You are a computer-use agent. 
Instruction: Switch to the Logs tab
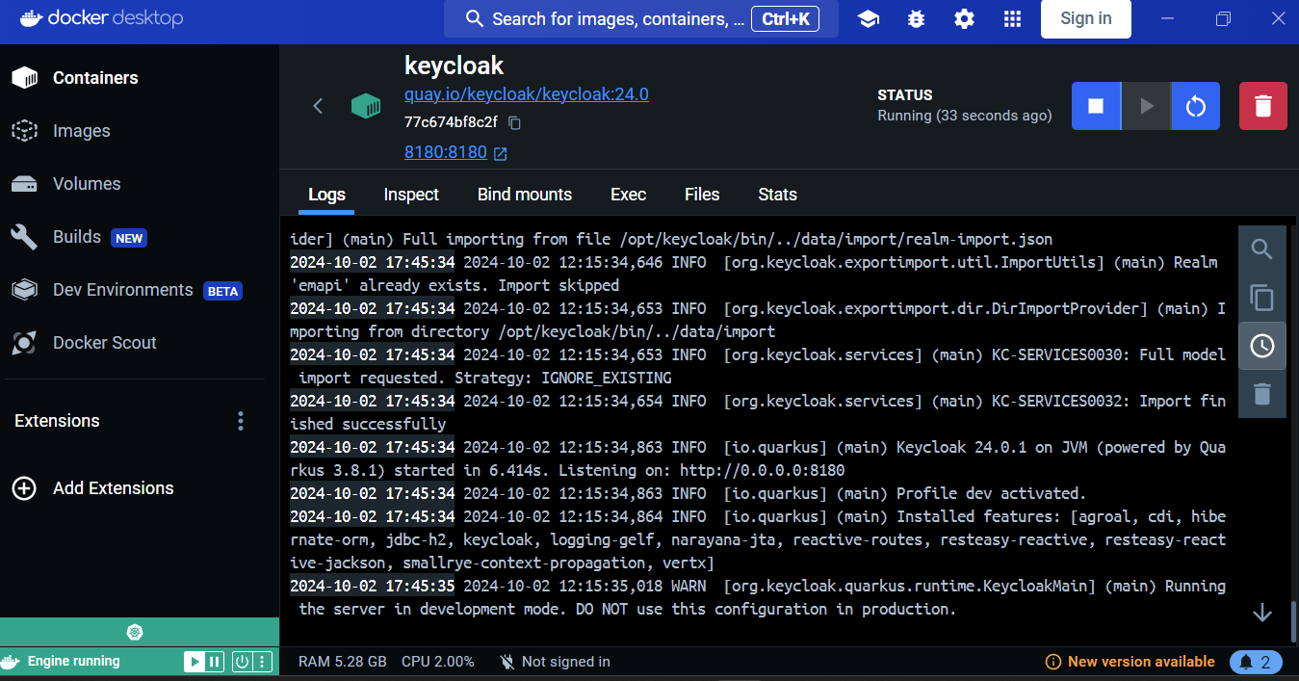(326, 195)
